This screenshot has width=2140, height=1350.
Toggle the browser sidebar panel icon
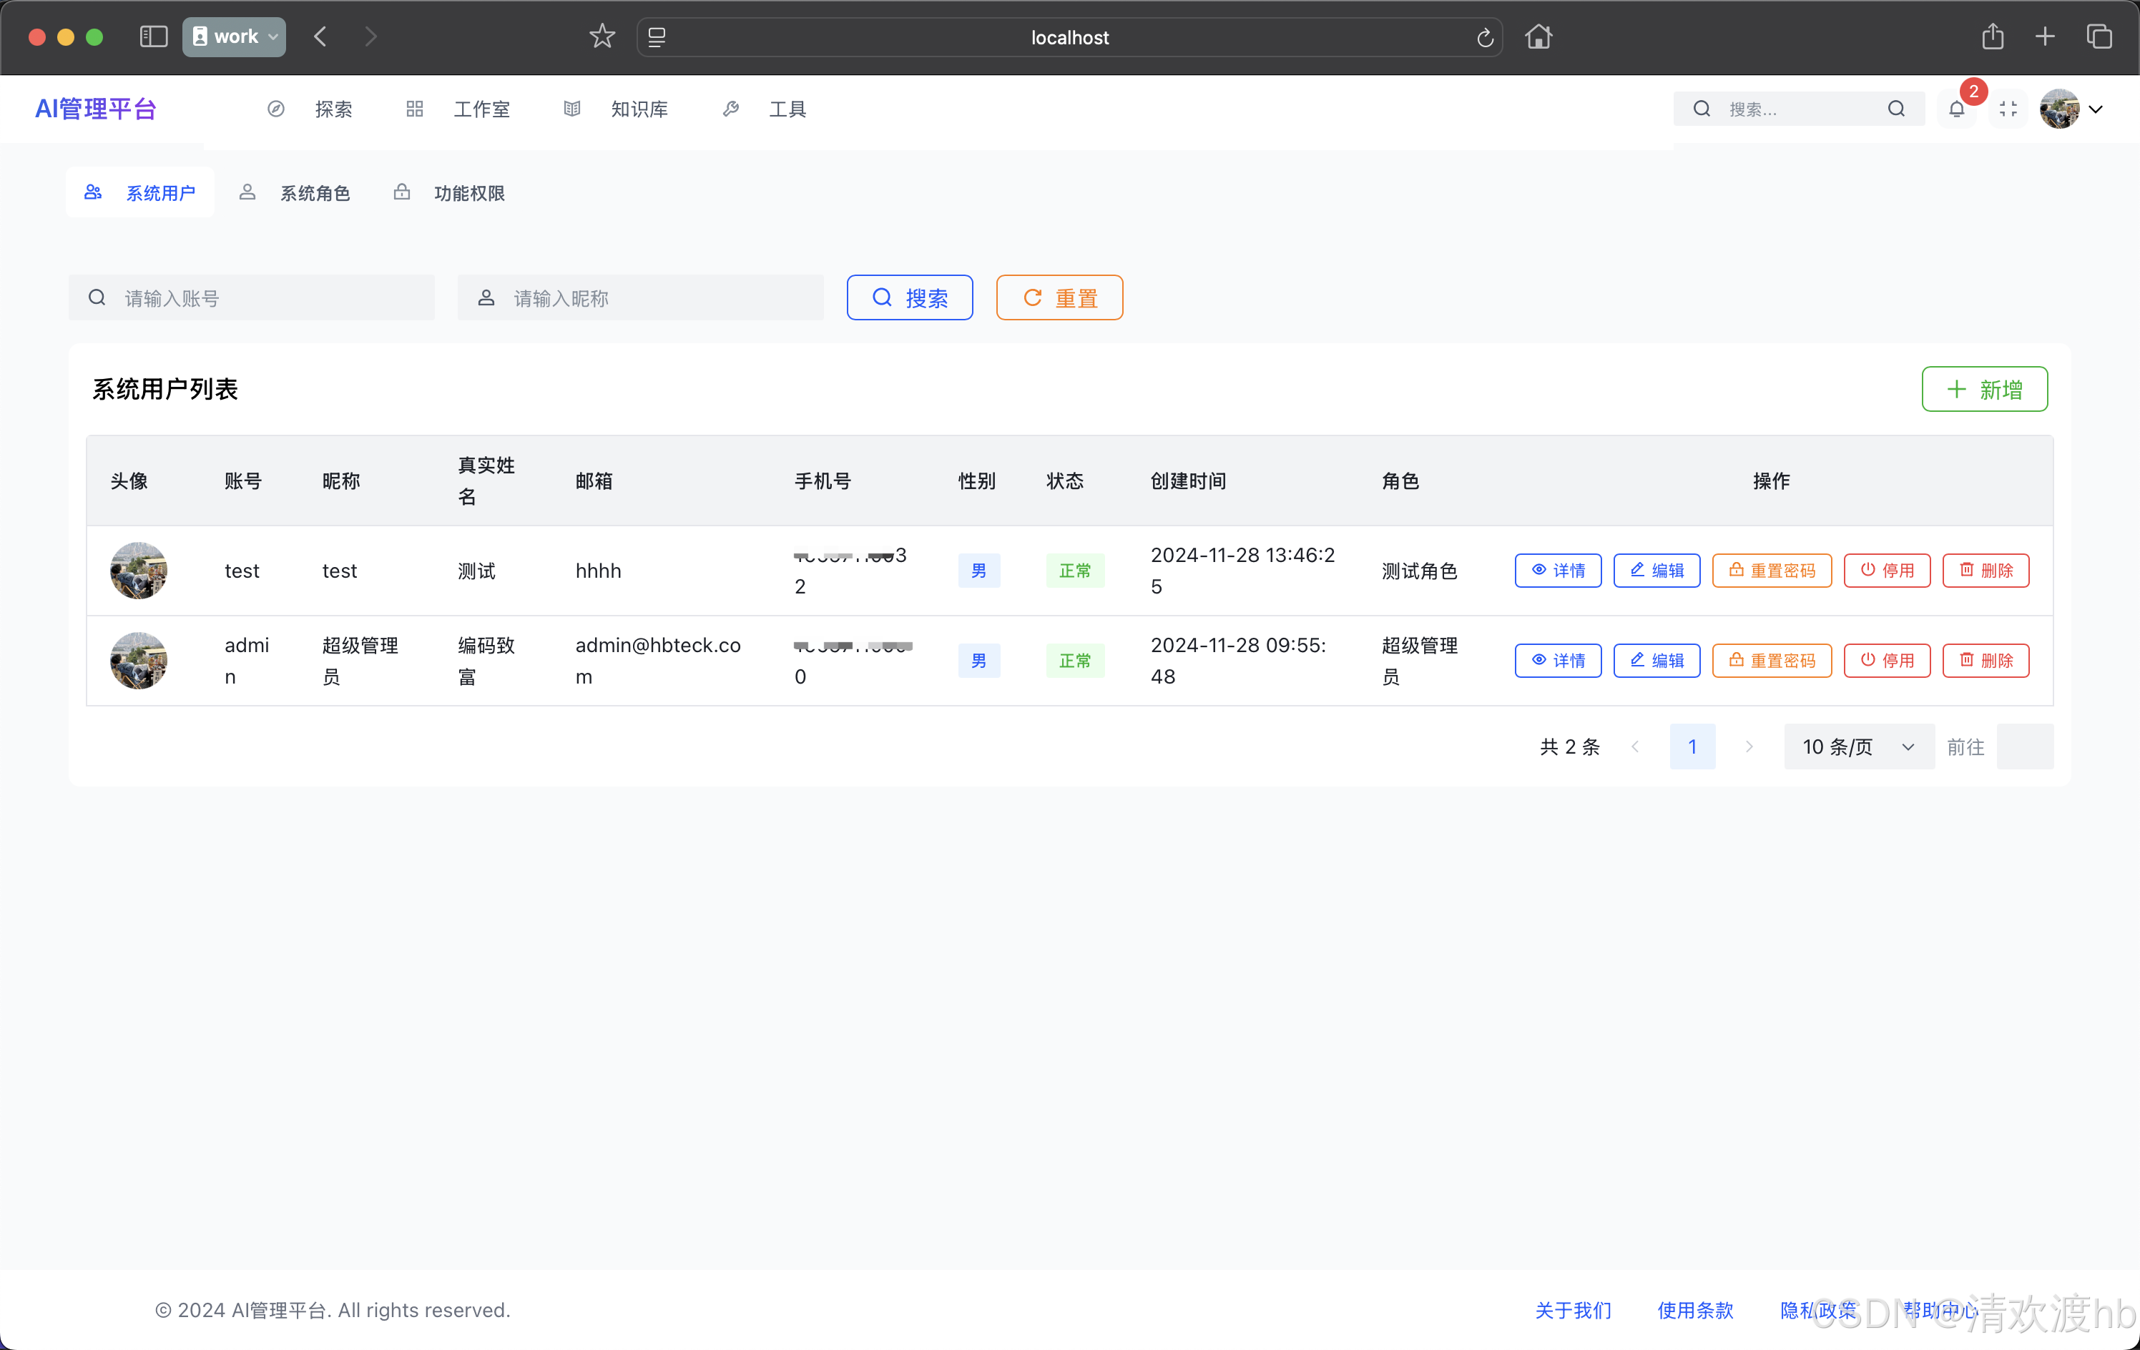coord(153,36)
